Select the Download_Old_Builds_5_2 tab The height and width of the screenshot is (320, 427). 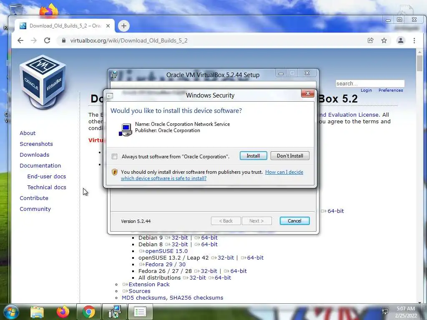pyautogui.click(x=65, y=26)
